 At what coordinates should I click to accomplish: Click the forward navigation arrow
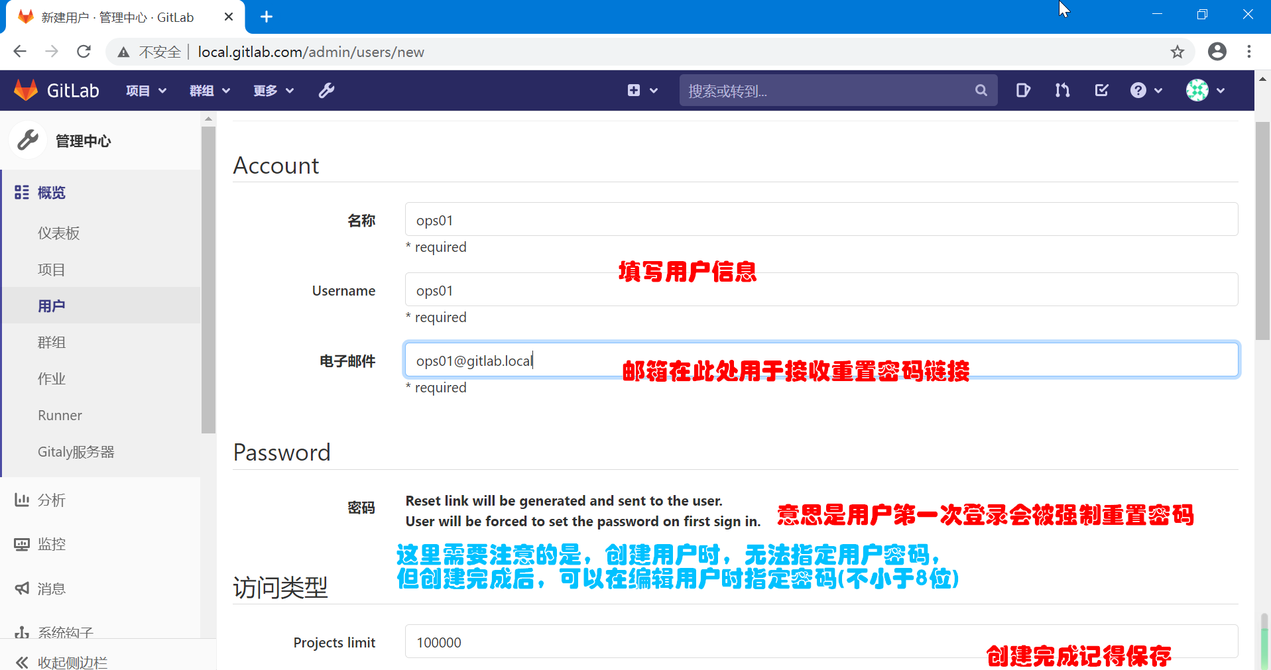[52, 52]
